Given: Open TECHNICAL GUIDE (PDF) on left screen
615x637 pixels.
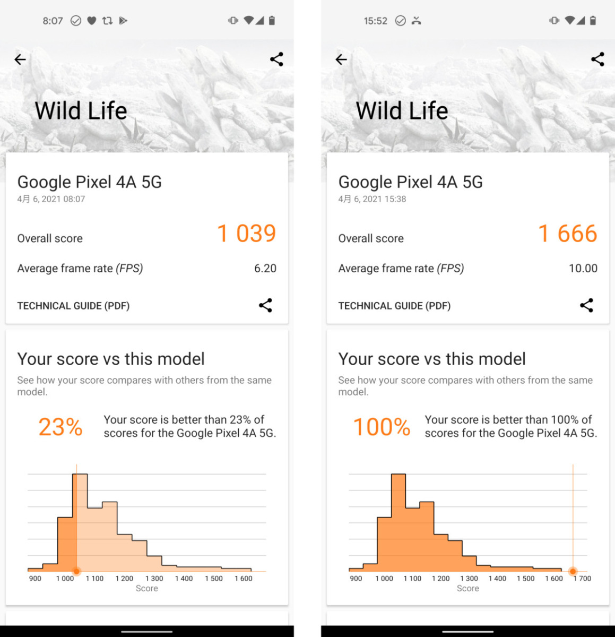Looking at the screenshot, I should pos(73,306).
